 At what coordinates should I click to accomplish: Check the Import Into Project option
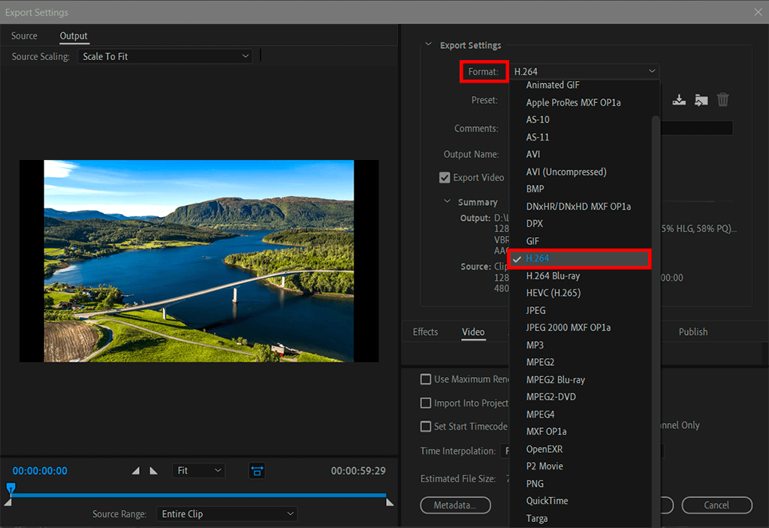(x=426, y=403)
